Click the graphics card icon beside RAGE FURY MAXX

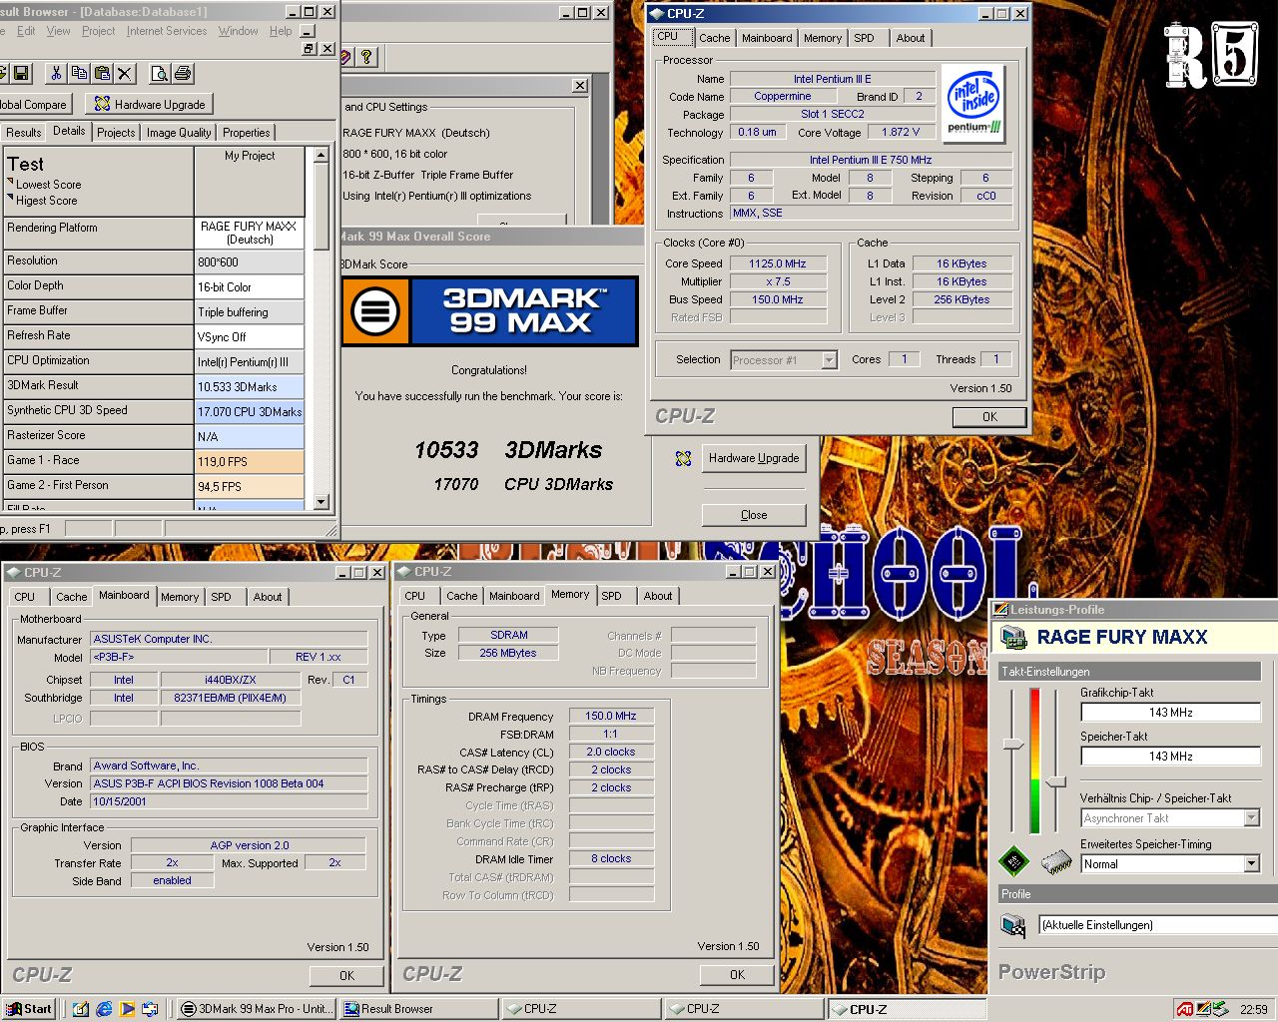(1014, 637)
